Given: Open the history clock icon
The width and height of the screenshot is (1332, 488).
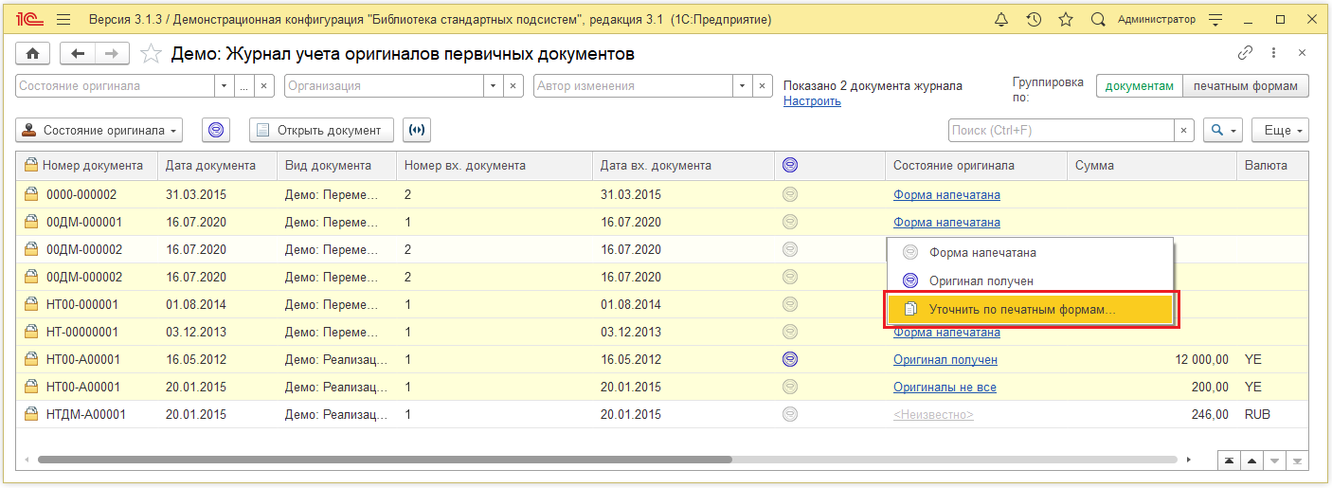Looking at the screenshot, I should coord(1034,19).
